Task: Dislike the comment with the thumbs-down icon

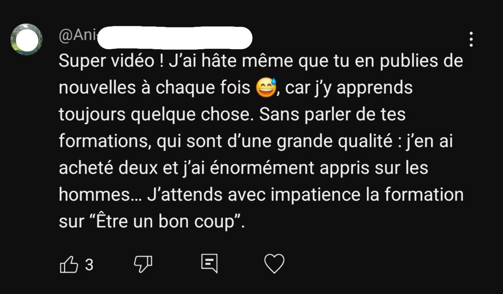Action: pyautogui.click(x=143, y=265)
